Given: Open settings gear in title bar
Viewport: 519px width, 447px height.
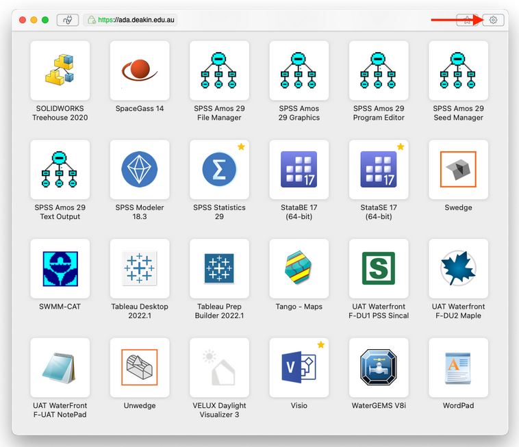Looking at the screenshot, I should pos(493,20).
